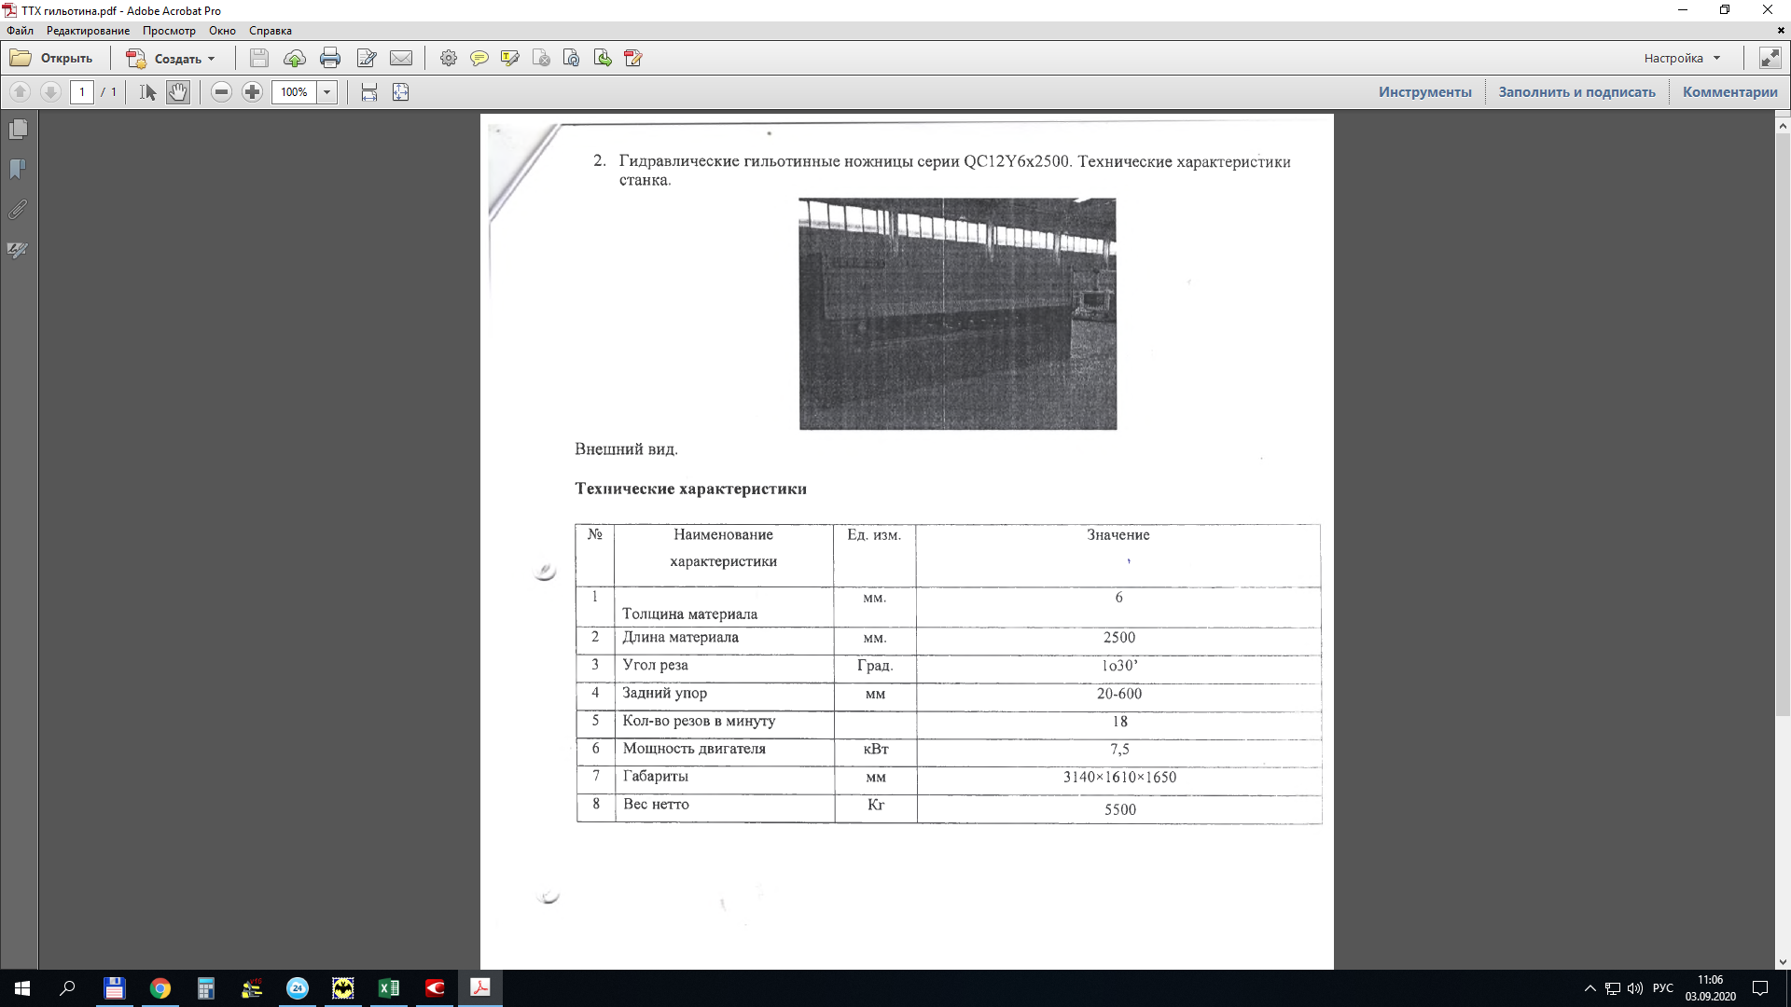
Task: Open the zoom percentage dropdown
Action: pos(326,92)
